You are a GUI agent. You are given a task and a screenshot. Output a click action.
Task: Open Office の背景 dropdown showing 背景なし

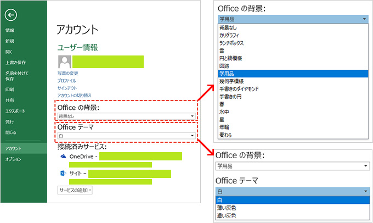coord(126,116)
